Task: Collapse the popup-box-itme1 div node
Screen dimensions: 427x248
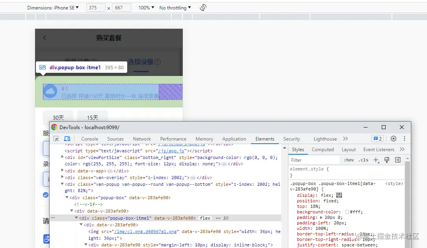Action: click(x=76, y=218)
